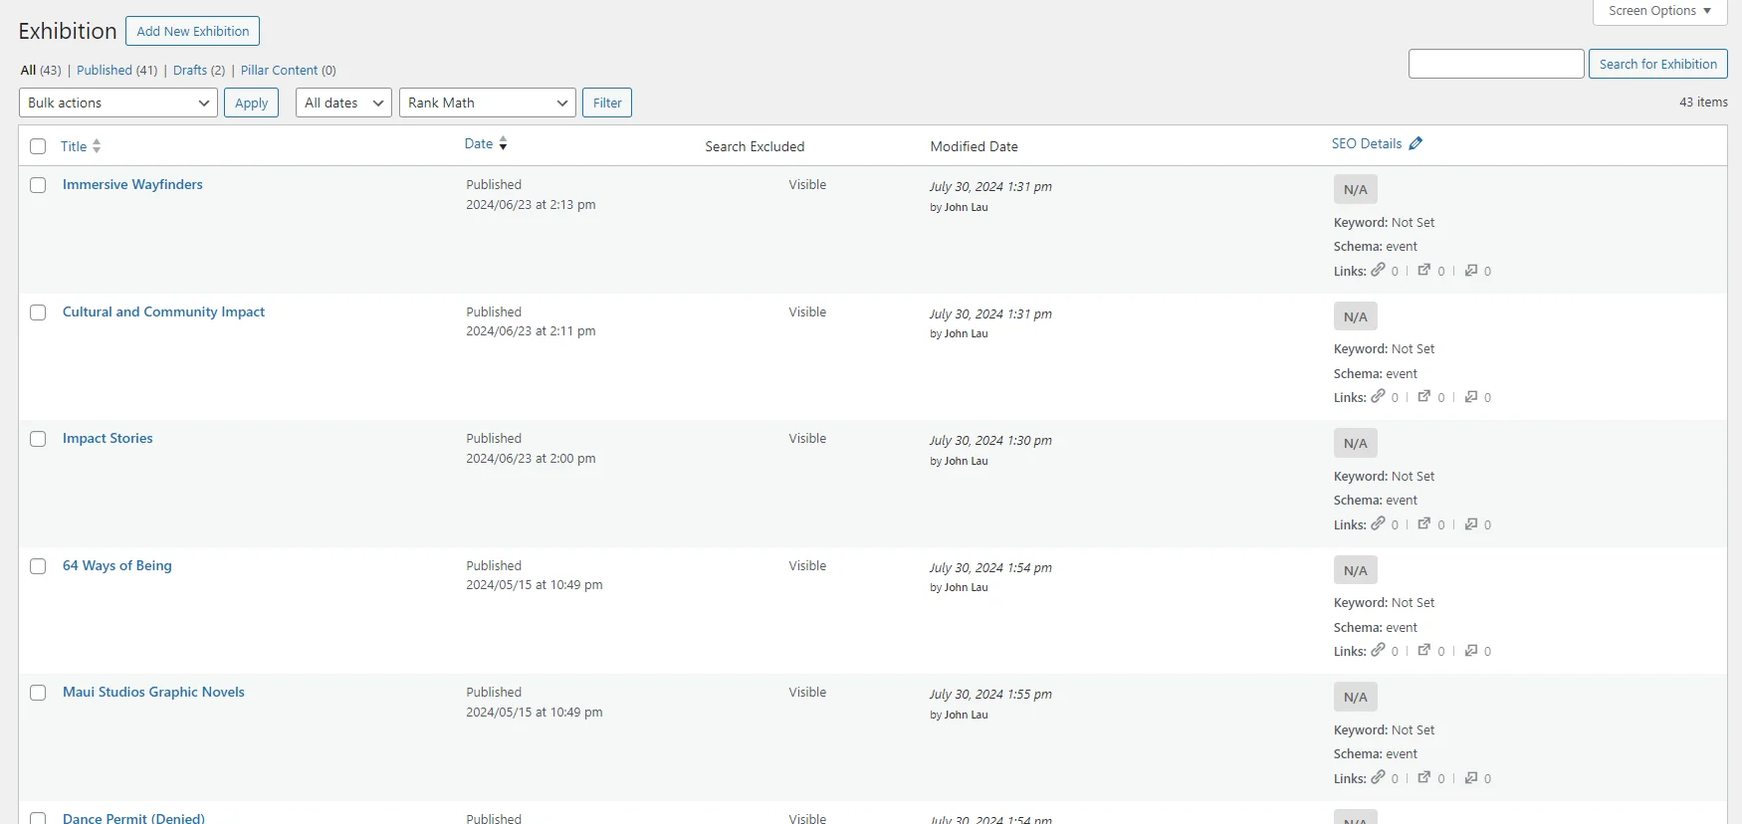Image resolution: width=1742 pixels, height=824 pixels.
Task: Click SEO Details column header link
Action: tap(1367, 143)
